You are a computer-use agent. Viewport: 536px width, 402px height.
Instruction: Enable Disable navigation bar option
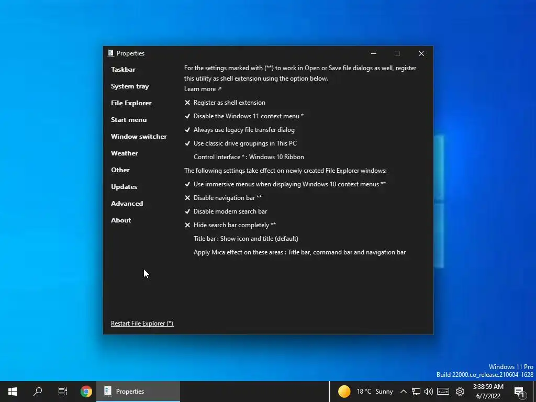pyautogui.click(x=223, y=198)
